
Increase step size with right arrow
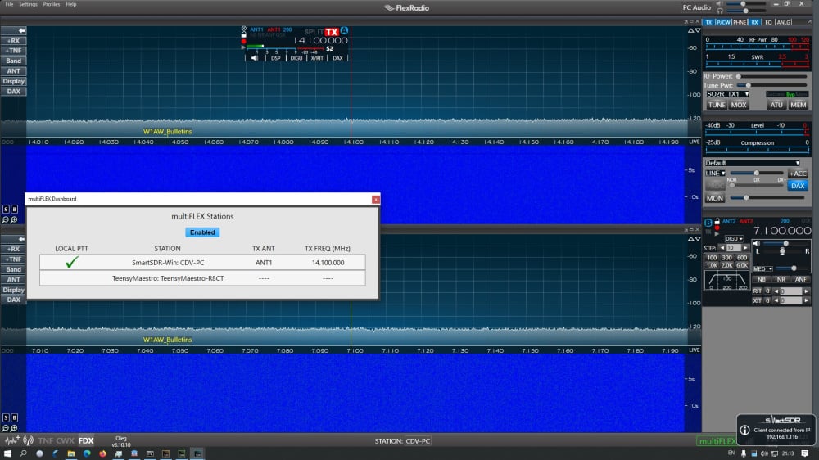click(745, 248)
